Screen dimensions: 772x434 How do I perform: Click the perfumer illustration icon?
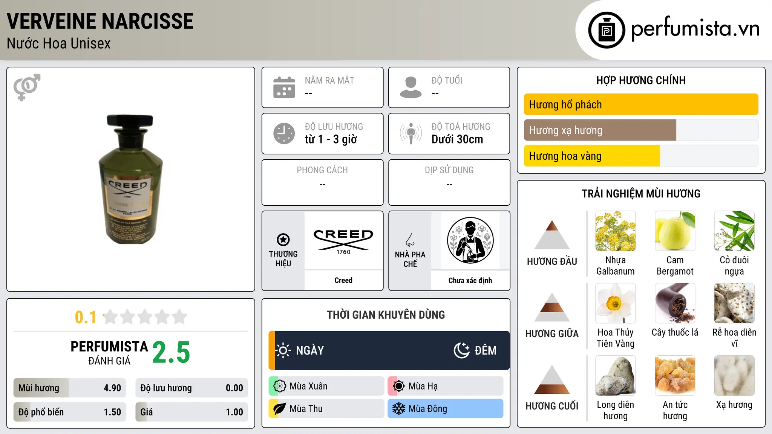pyautogui.click(x=470, y=240)
